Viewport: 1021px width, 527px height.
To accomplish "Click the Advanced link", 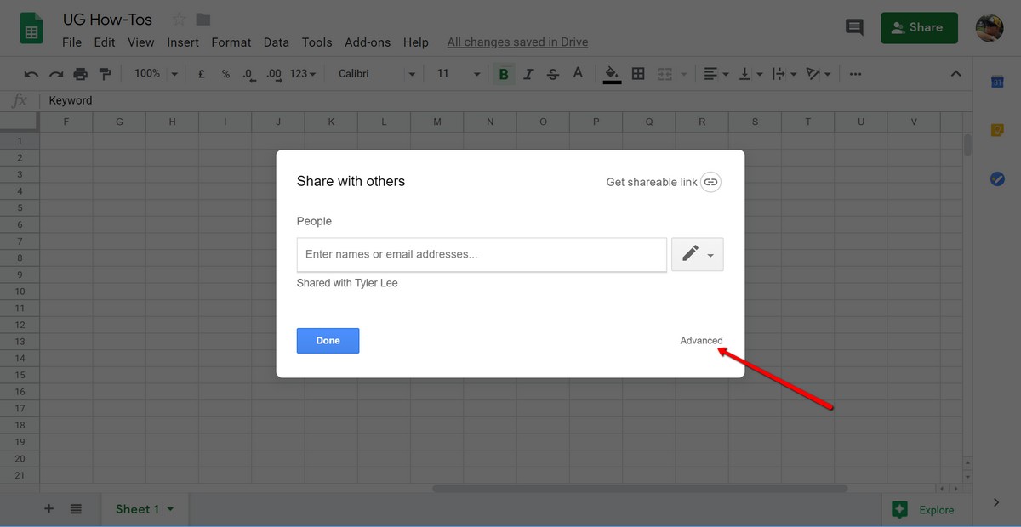I will [701, 340].
